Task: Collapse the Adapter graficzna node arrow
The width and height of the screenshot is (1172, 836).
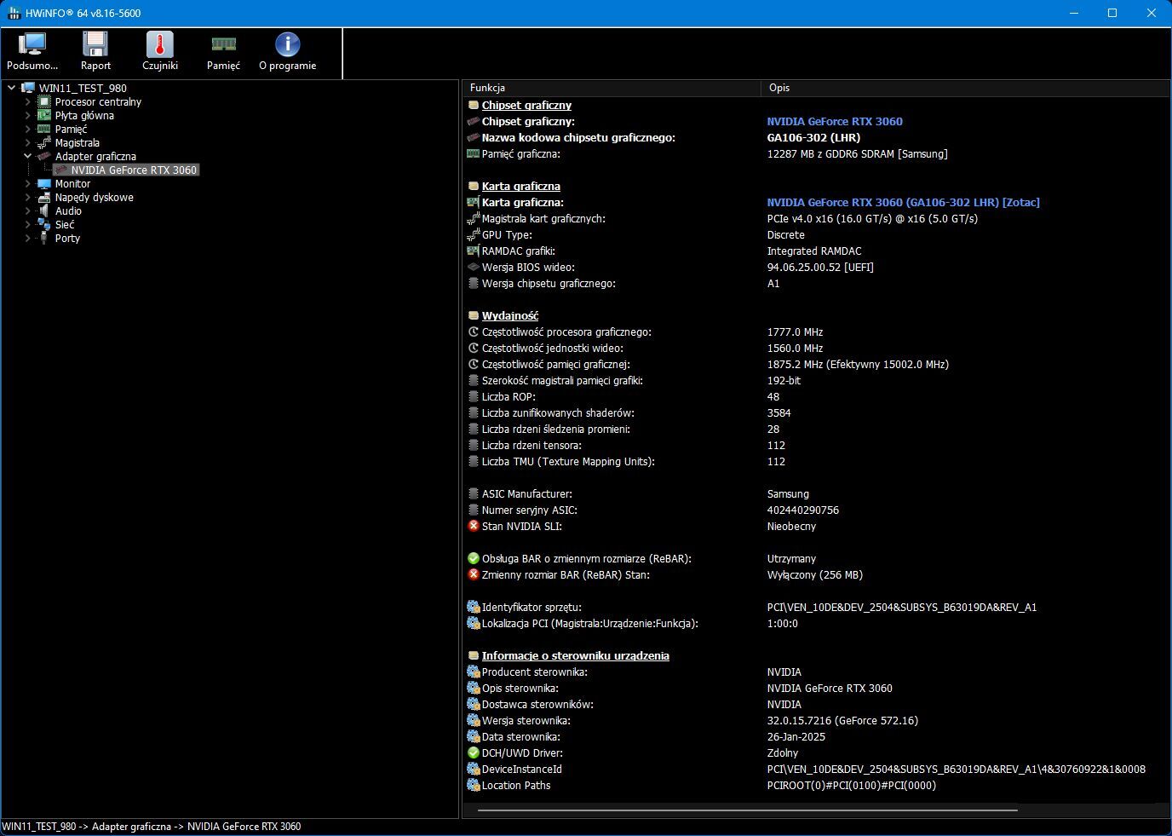Action: point(27,156)
